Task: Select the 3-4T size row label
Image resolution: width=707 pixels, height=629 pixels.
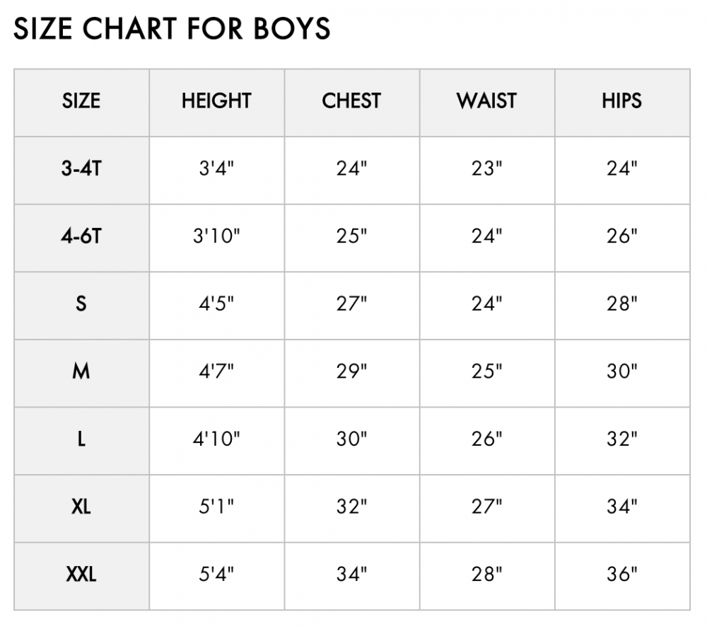Action: pyautogui.click(x=81, y=170)
